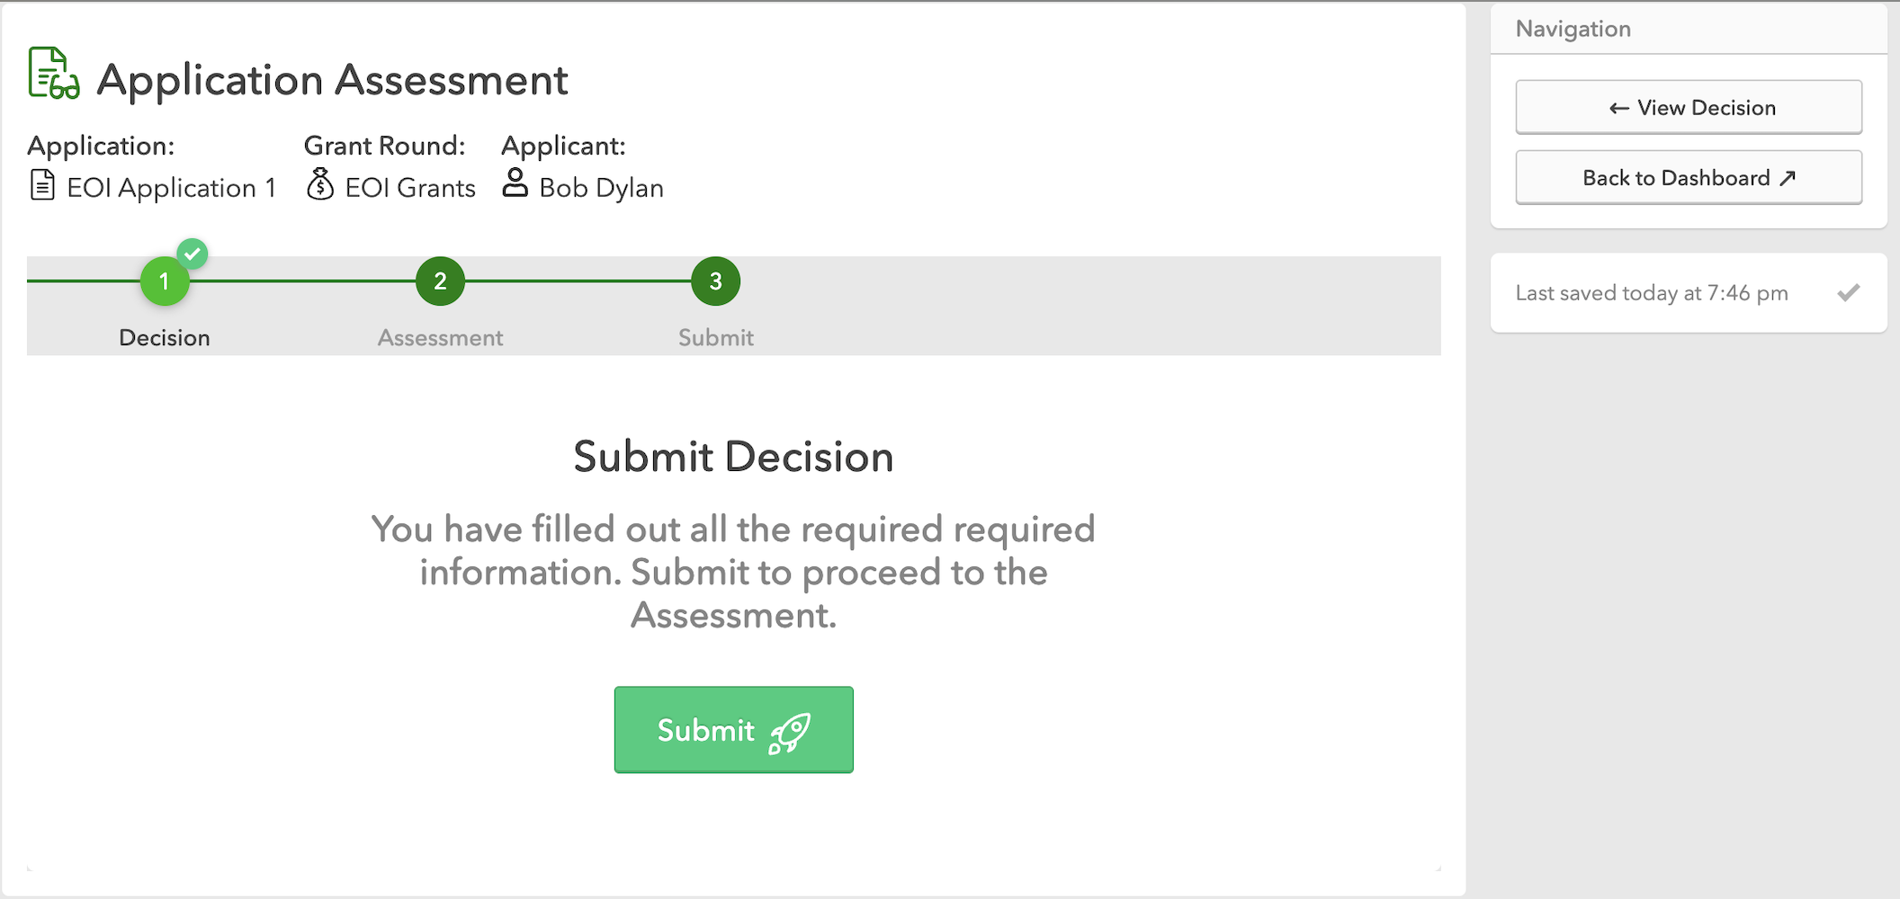Jump to step 2 circle

coord(440,281)
